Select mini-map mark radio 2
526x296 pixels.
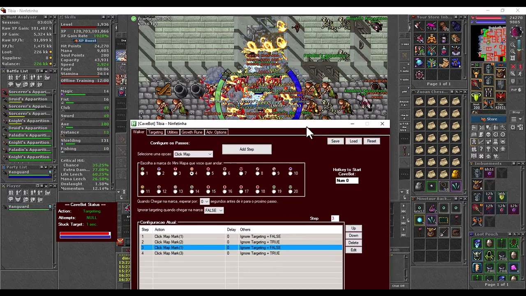click(159, 173)
